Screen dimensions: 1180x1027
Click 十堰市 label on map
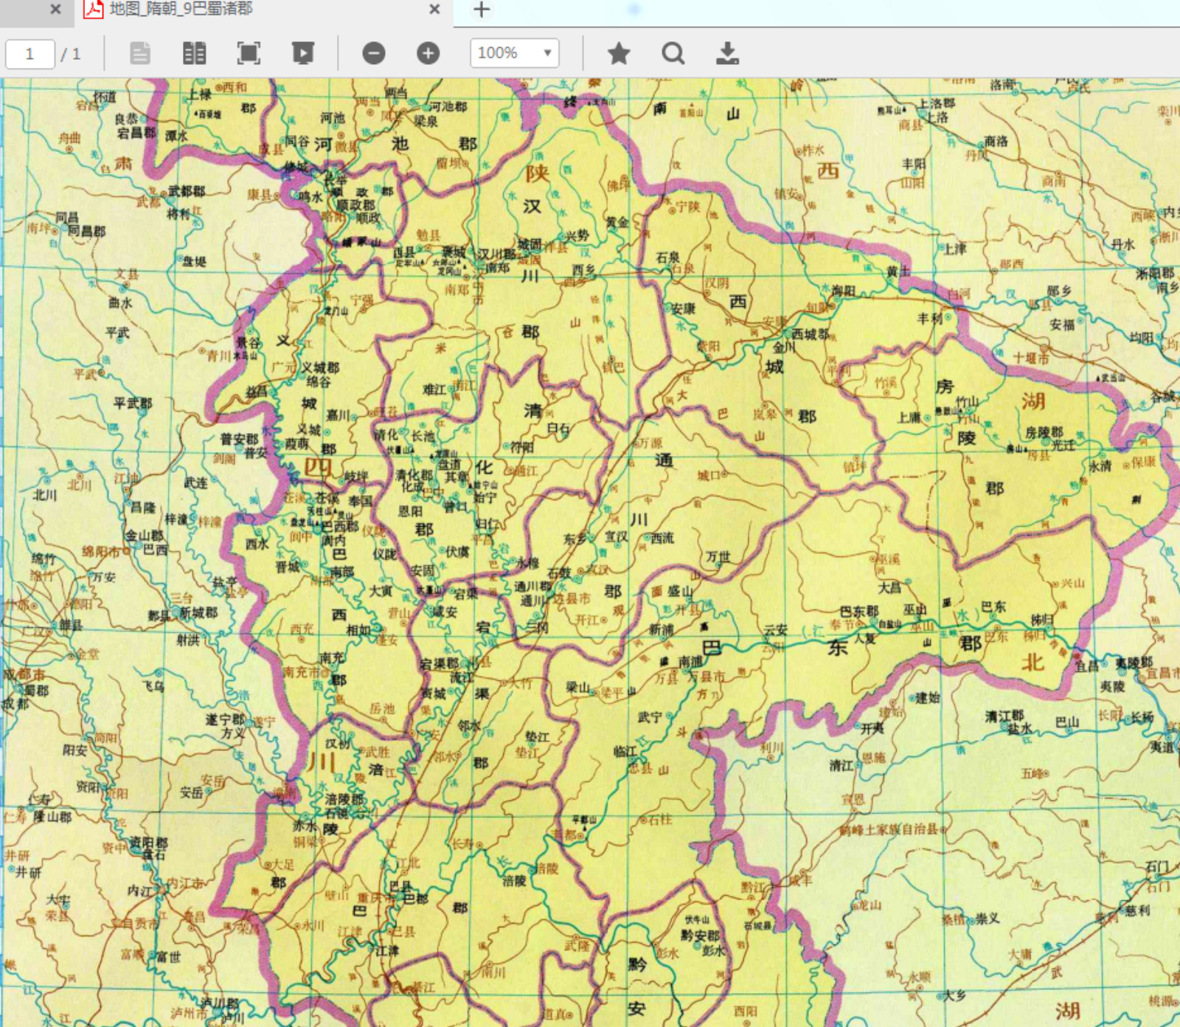[x=1030, y=358]
